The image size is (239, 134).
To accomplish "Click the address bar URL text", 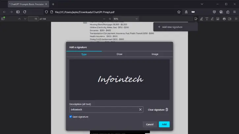I will 85,12.
